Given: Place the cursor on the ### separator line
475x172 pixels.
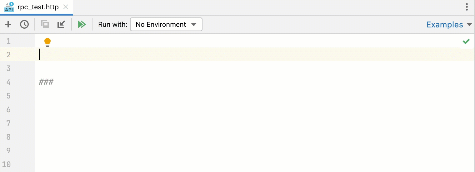Looking at the screenshot, I should pos(46,82).
